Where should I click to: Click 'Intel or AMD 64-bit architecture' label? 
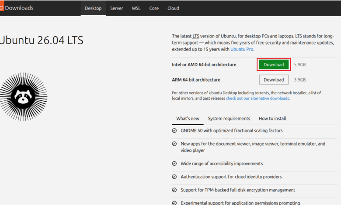204,65
